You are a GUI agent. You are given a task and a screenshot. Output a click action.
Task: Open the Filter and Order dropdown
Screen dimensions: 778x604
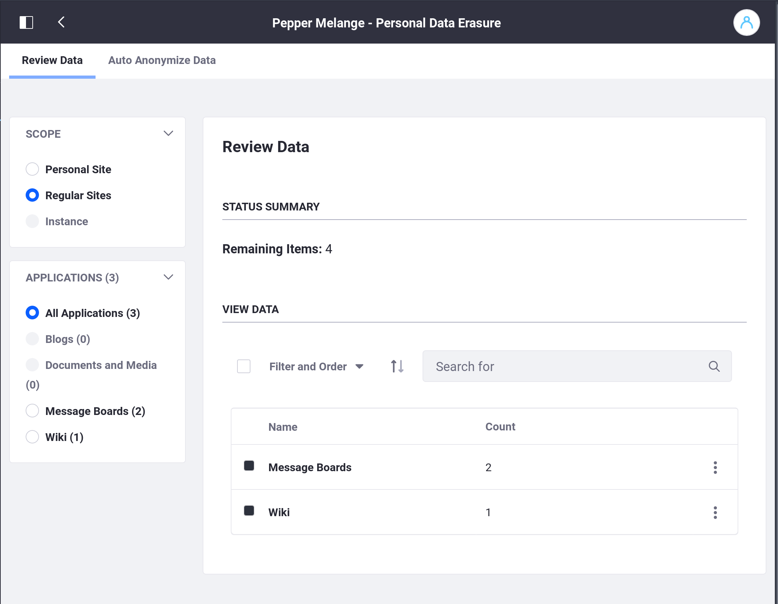(316, 366)
